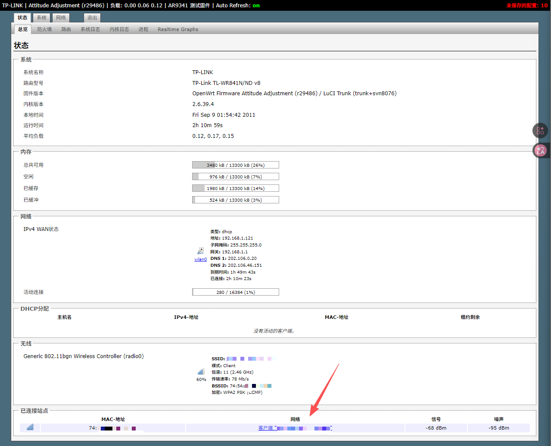This screenshot has width=551, height=446.
Task: Open the 系统 top tab
Action: 42,18
